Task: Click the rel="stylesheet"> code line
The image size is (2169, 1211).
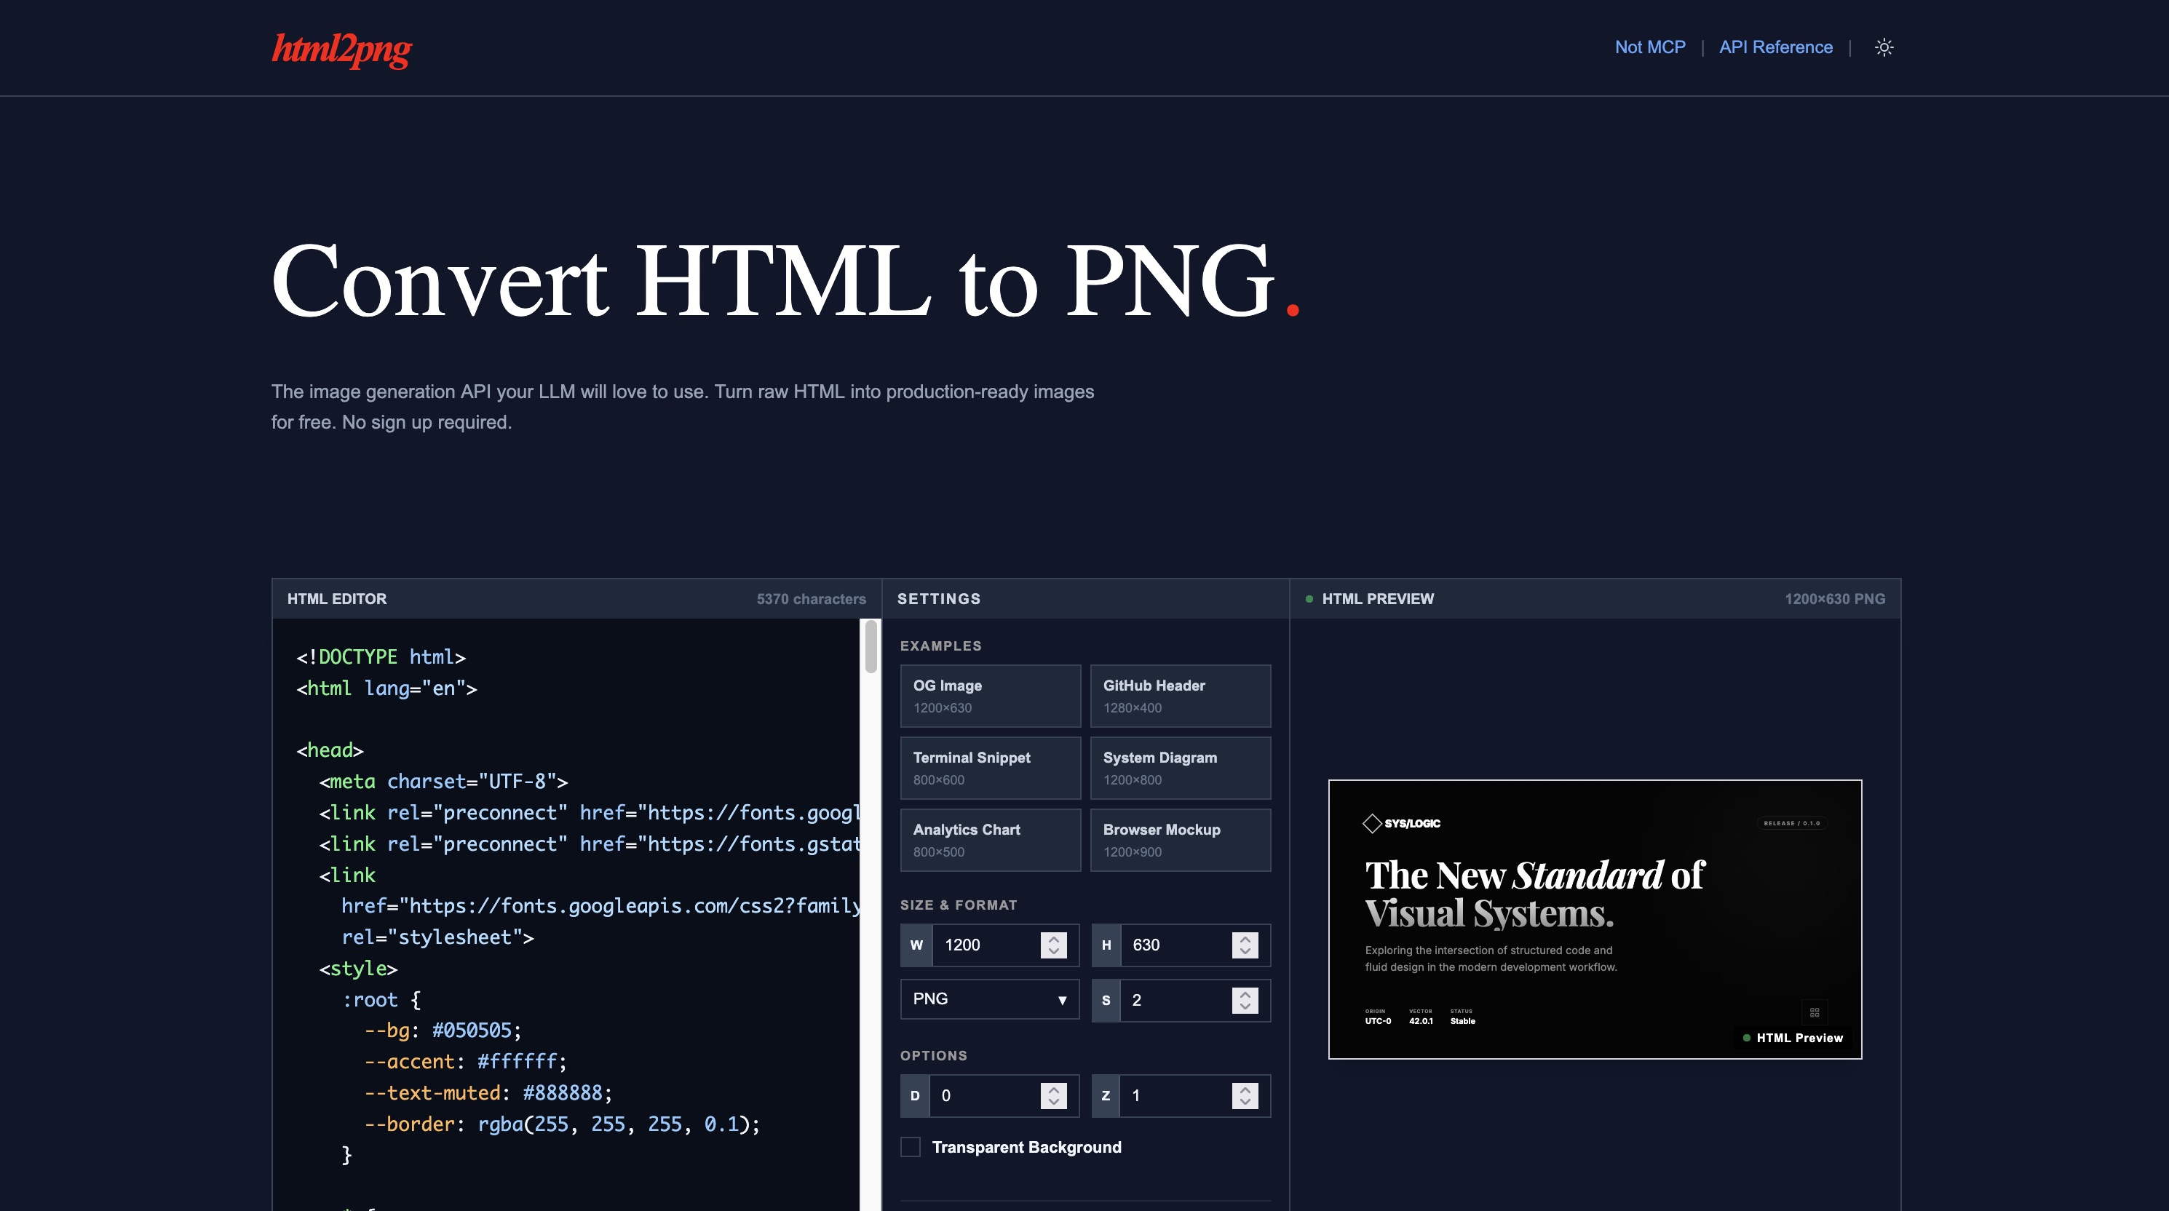Action: click(437, 937)
